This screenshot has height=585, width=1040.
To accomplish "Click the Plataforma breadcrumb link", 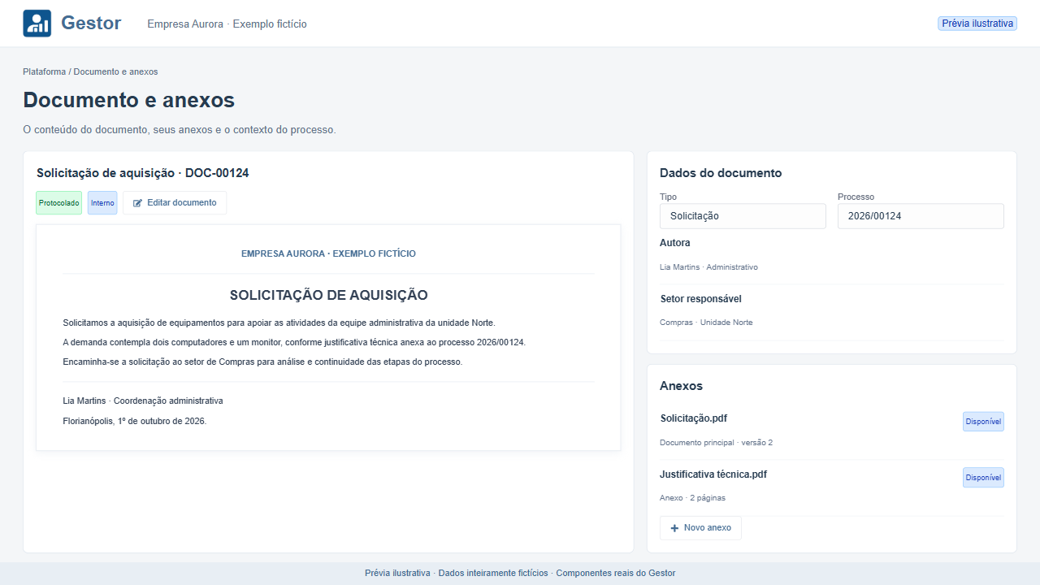I will (45, 71).
